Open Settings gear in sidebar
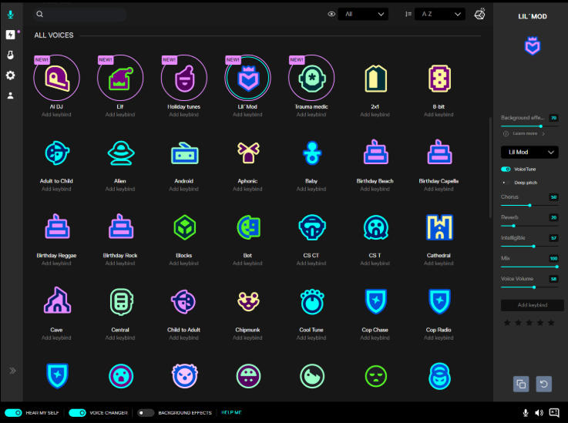568x423 pixels. 11,76
